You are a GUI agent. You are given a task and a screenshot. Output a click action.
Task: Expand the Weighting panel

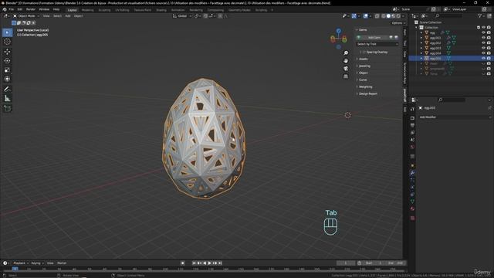click(365, 86)
